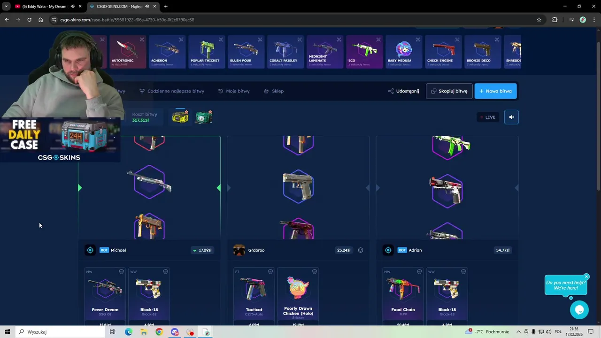Open the browser extensions menu
The image size is (601, 338).
[x=555, y=20]
